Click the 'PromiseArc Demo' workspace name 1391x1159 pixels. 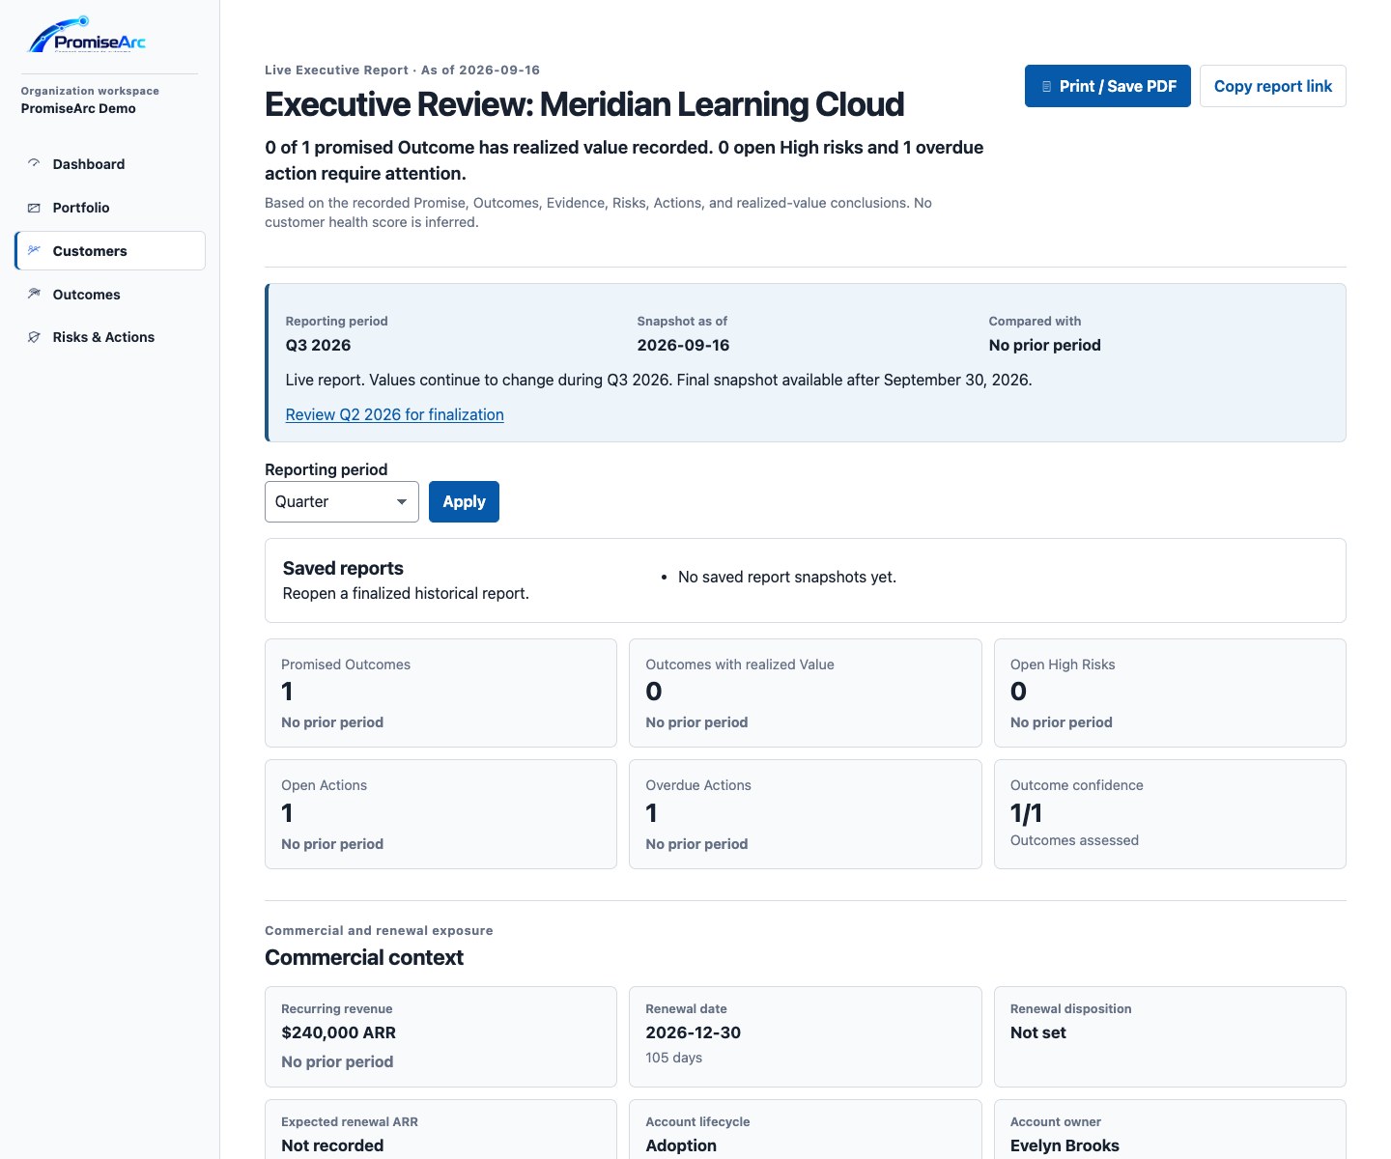click(x=78, y=108)
